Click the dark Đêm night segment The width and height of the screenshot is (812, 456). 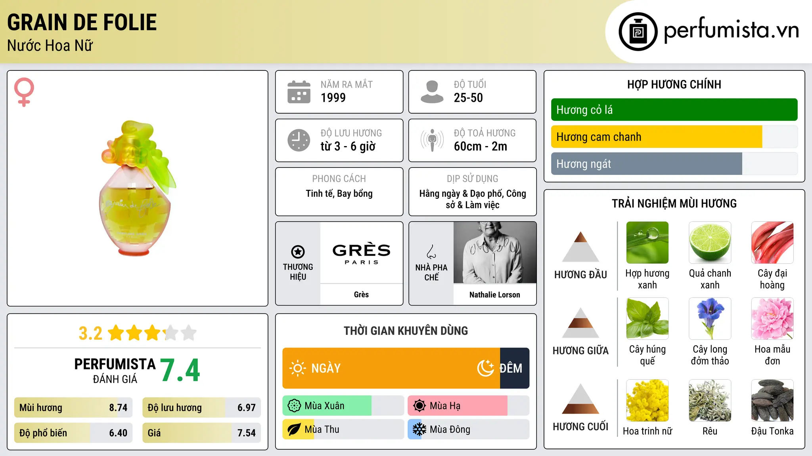pyautogui.click(x=515, y=368)
